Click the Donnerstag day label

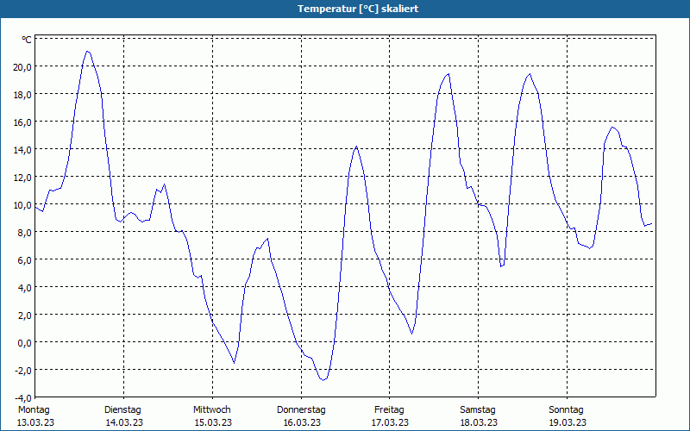pos(301,410)
